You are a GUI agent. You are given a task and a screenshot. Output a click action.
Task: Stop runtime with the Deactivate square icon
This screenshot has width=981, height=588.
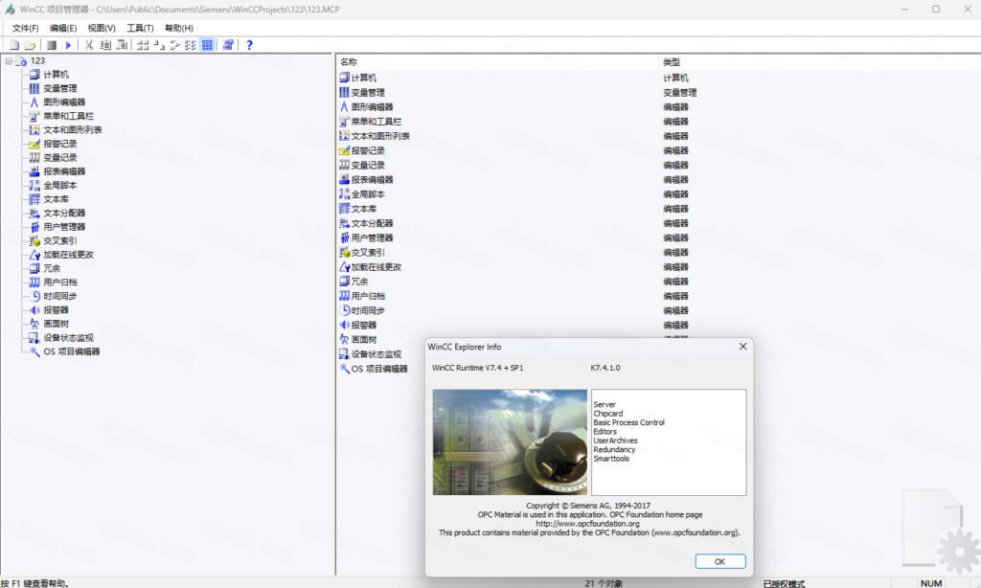click(52, 45)
